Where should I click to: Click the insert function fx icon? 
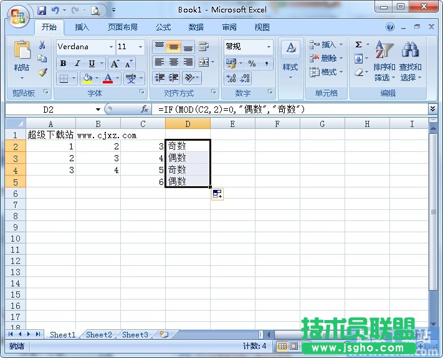[145, 109]
